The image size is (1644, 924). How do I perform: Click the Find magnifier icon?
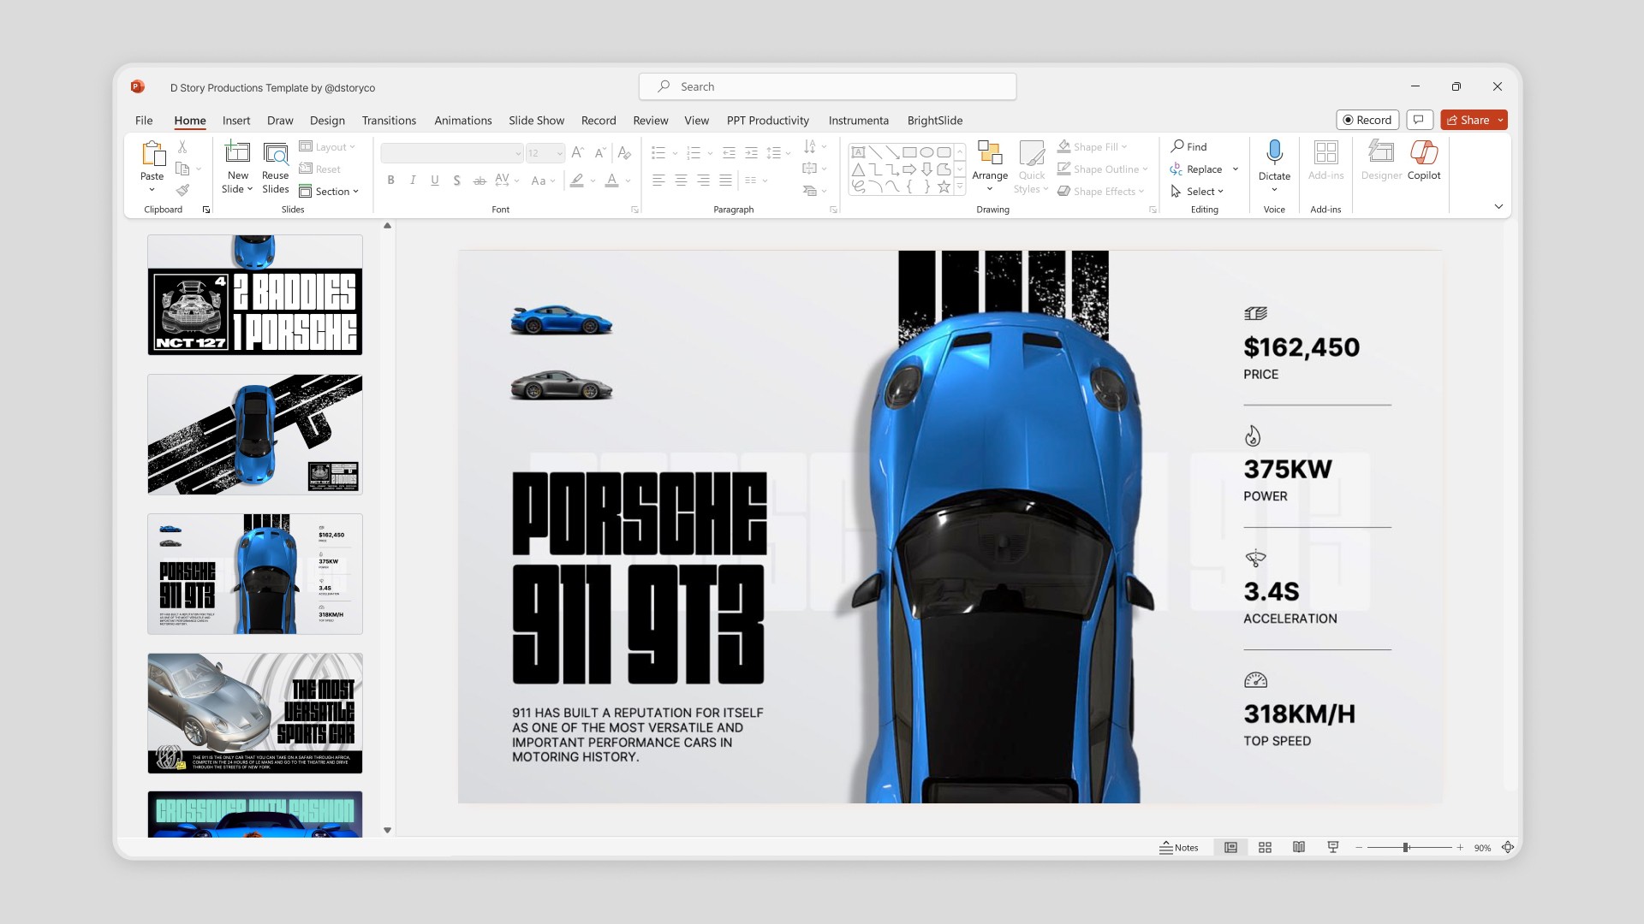[x=1178, y=146]
